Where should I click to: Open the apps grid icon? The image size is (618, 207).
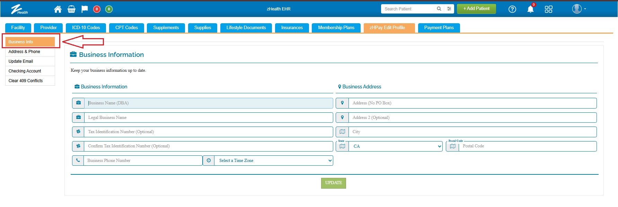pos(548,9)
